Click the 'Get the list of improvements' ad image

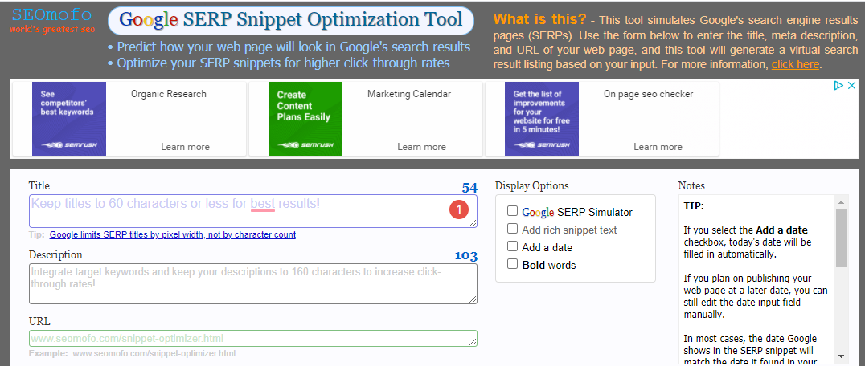(x=542, y=119)
